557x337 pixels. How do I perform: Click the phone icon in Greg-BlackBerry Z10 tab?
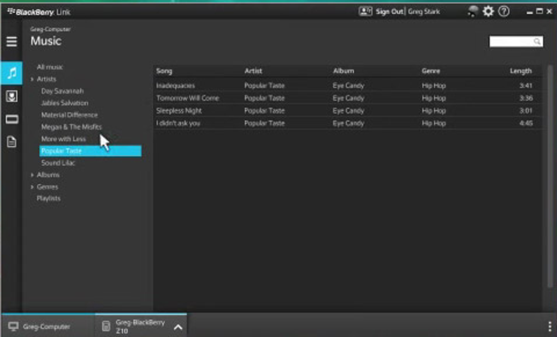point(106,326)
